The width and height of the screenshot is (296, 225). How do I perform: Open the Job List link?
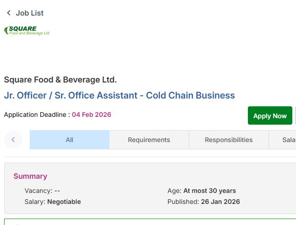point(30,13)
